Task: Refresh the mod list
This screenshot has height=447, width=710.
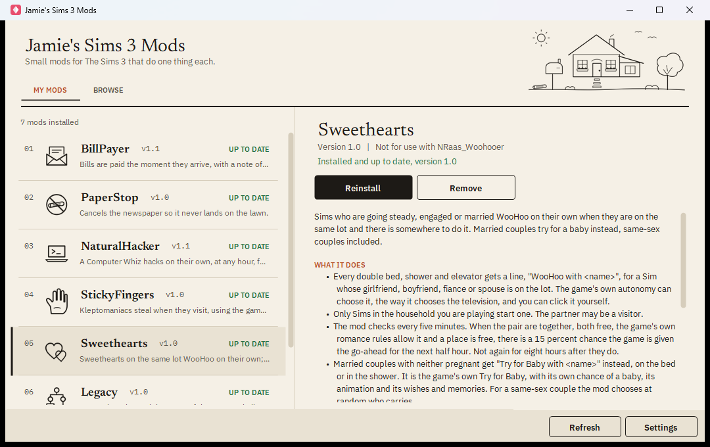Action: tap(584, 427)
